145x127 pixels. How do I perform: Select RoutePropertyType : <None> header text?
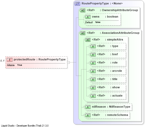click(x=102, y=3)
